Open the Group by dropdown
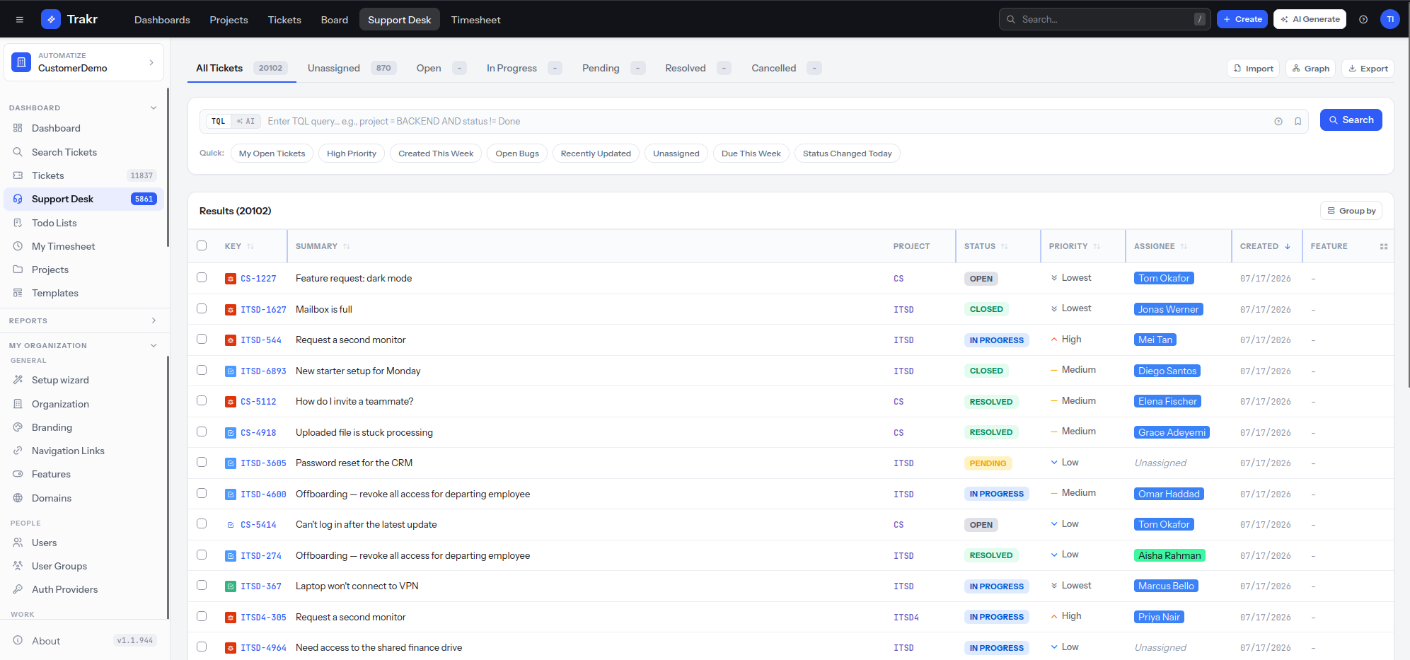This screenshot has height=660, width=1410. point(1351,211)
